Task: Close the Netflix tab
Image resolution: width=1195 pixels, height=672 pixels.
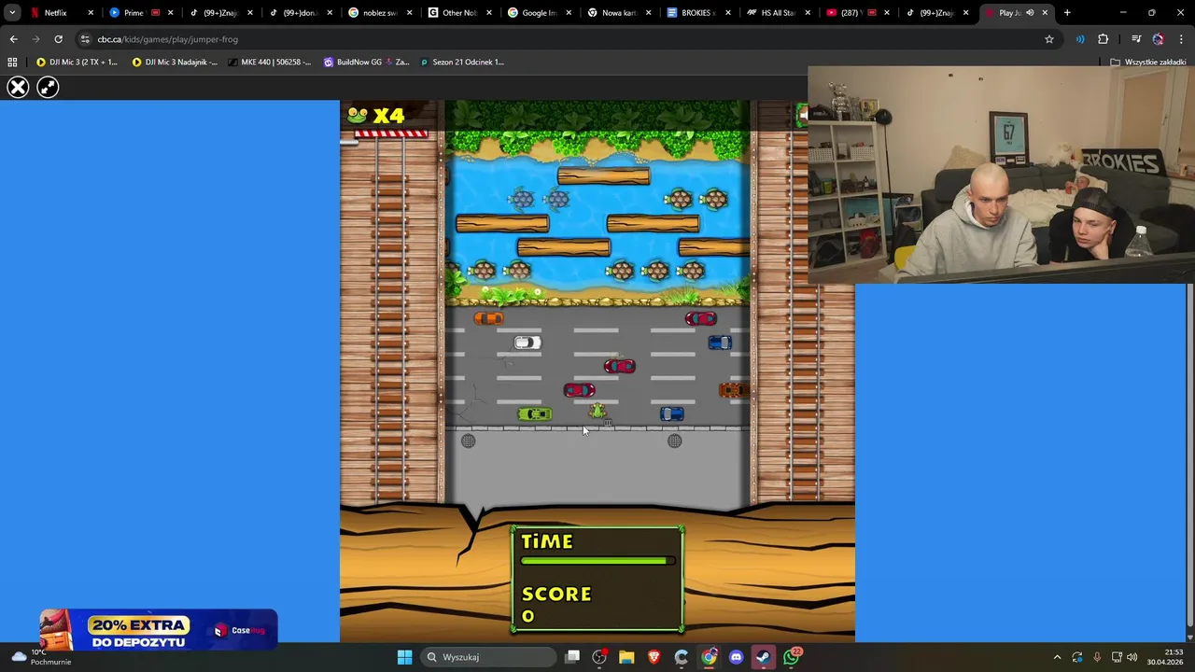Action: [x=91, y=13]
